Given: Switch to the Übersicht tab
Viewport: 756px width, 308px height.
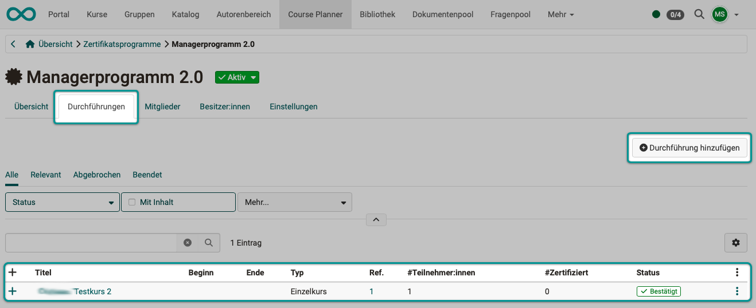Looking at the screenshot, I should 31,106.
